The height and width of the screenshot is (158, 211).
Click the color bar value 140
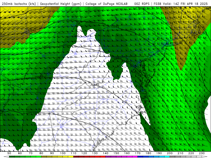pos(105,153)
